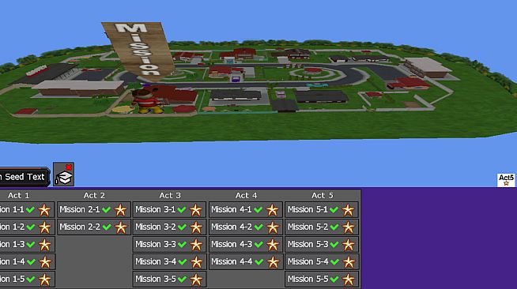
Task: Click the star next to Mission 5-1
Action: (x=348, y=210)
